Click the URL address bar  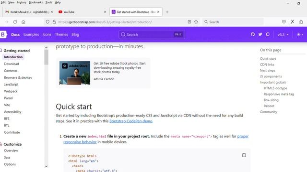121,22
